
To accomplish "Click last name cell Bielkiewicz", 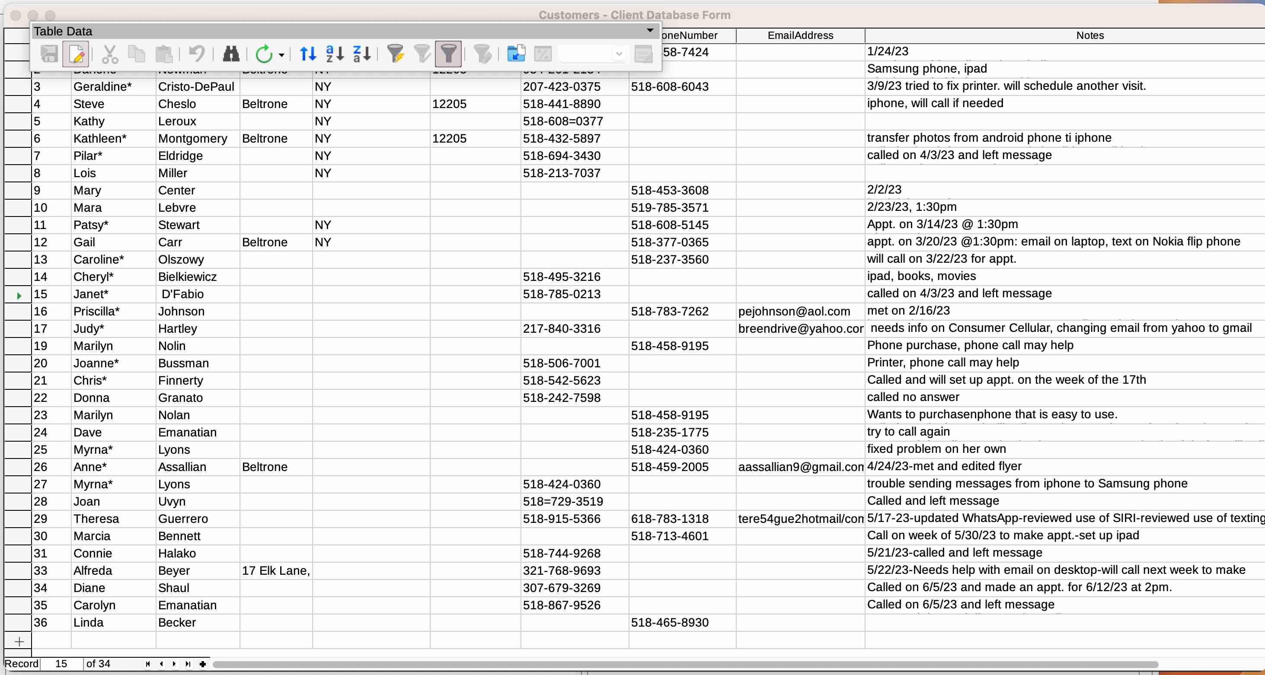I will coord(198,277).
